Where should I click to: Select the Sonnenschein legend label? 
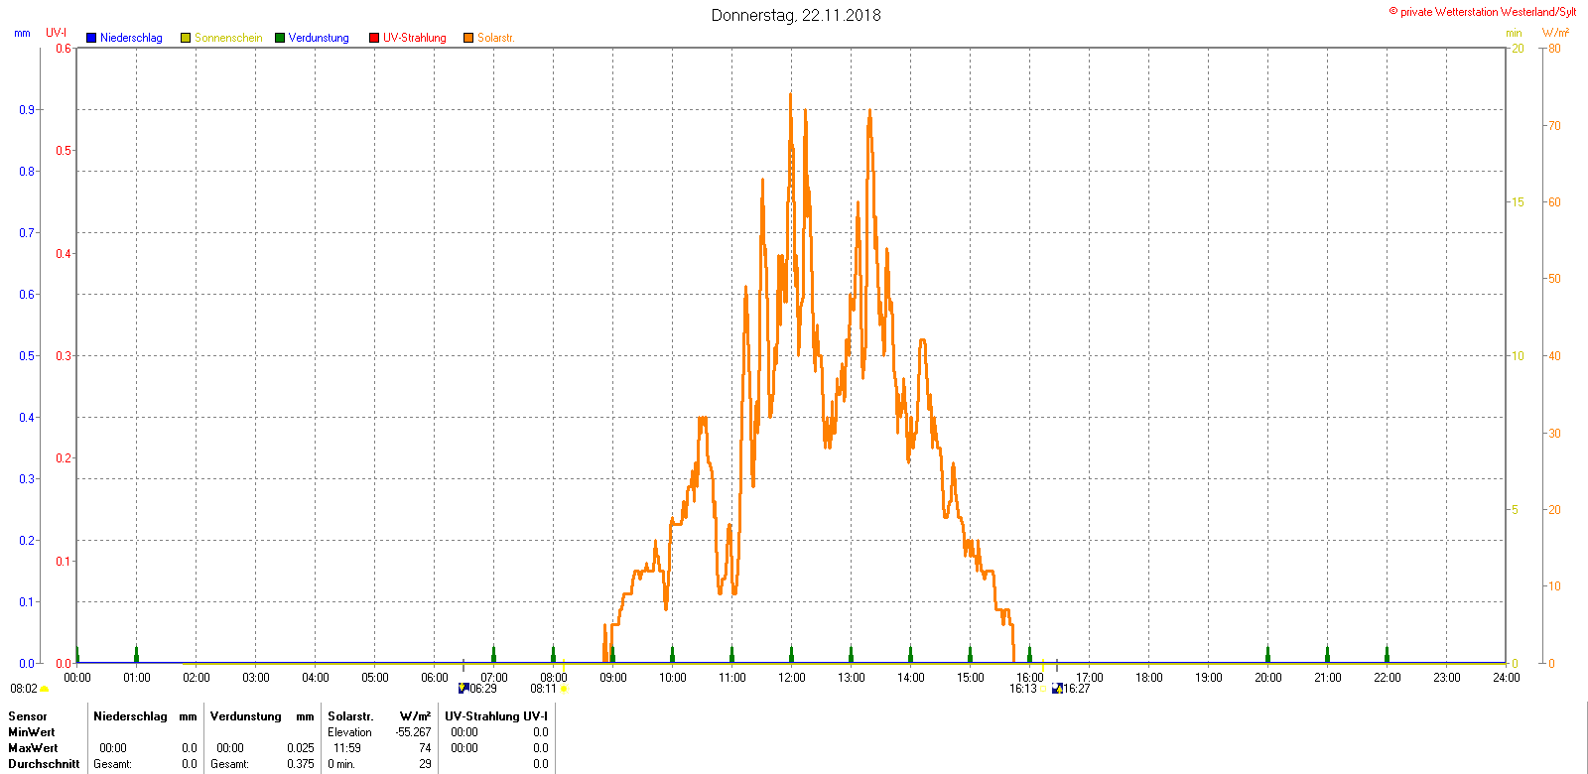(228, 38)
